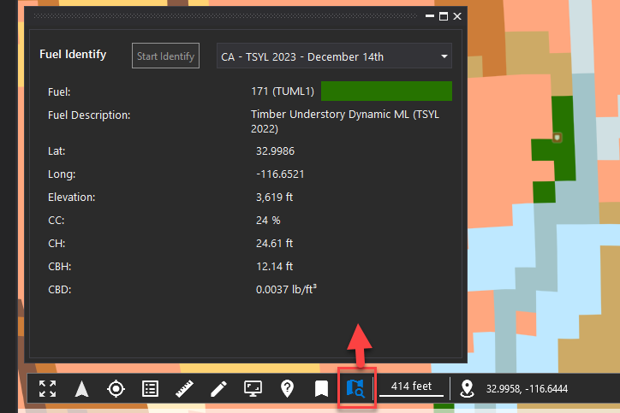Click the locate target icon

(116, 389)
